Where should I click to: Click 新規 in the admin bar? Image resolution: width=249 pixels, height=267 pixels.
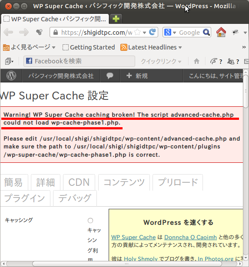(142, 76)
